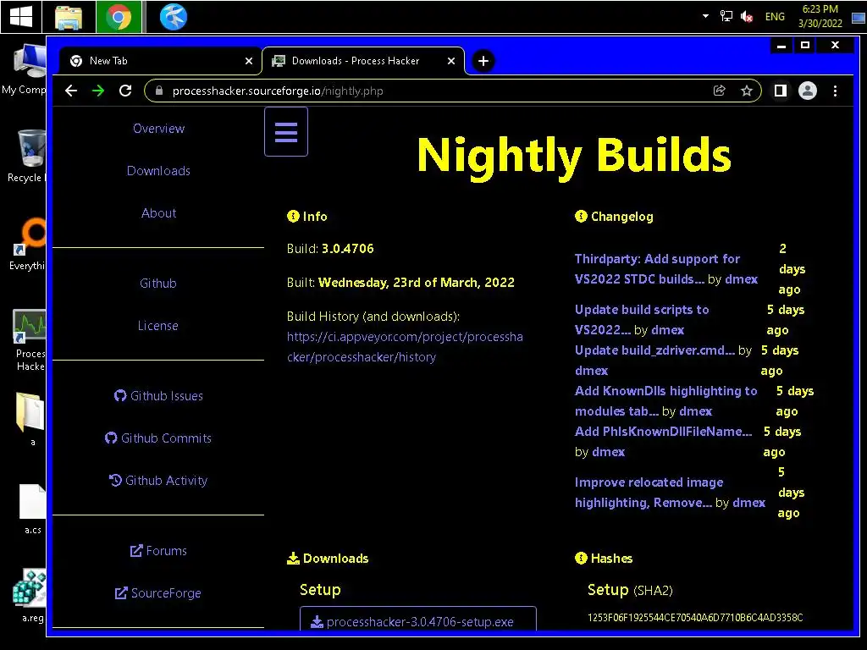Click the Hashes section icon
867x650 pixels.
pyautogui.click(x=581, y=558)
